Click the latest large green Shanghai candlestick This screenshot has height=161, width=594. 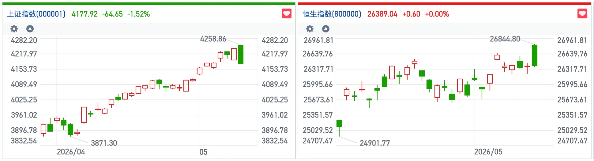[241, 54]
